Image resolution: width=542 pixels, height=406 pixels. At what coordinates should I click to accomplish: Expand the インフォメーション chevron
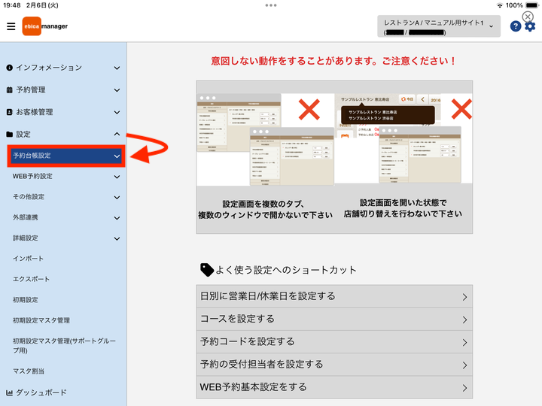click(x=117, y=68)
